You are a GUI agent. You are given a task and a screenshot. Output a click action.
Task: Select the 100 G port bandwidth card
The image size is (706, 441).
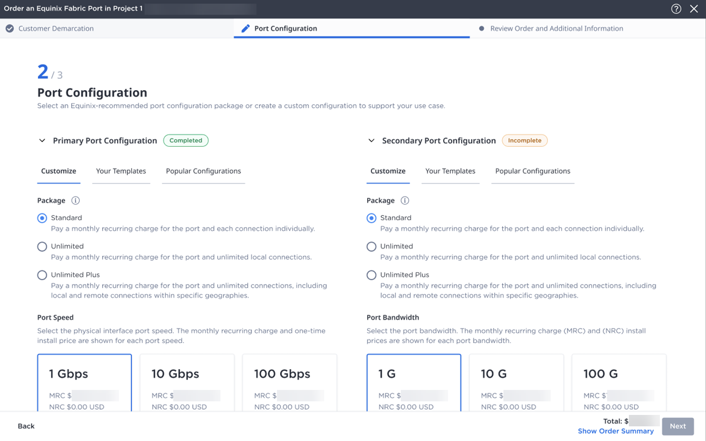pyautogui.click(x=619, y=383)
